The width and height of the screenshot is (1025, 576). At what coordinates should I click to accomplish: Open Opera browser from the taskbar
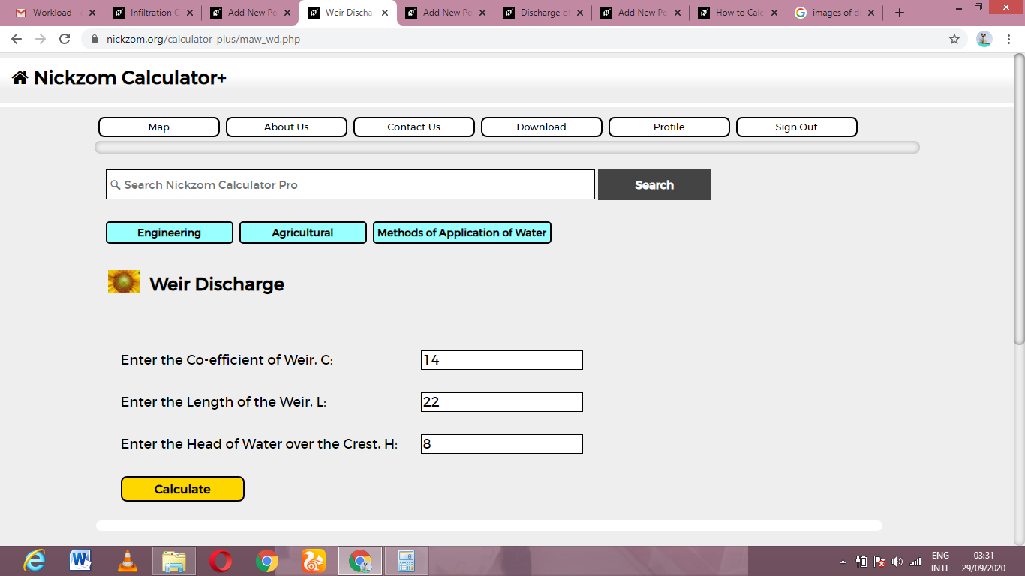(221, 561)
